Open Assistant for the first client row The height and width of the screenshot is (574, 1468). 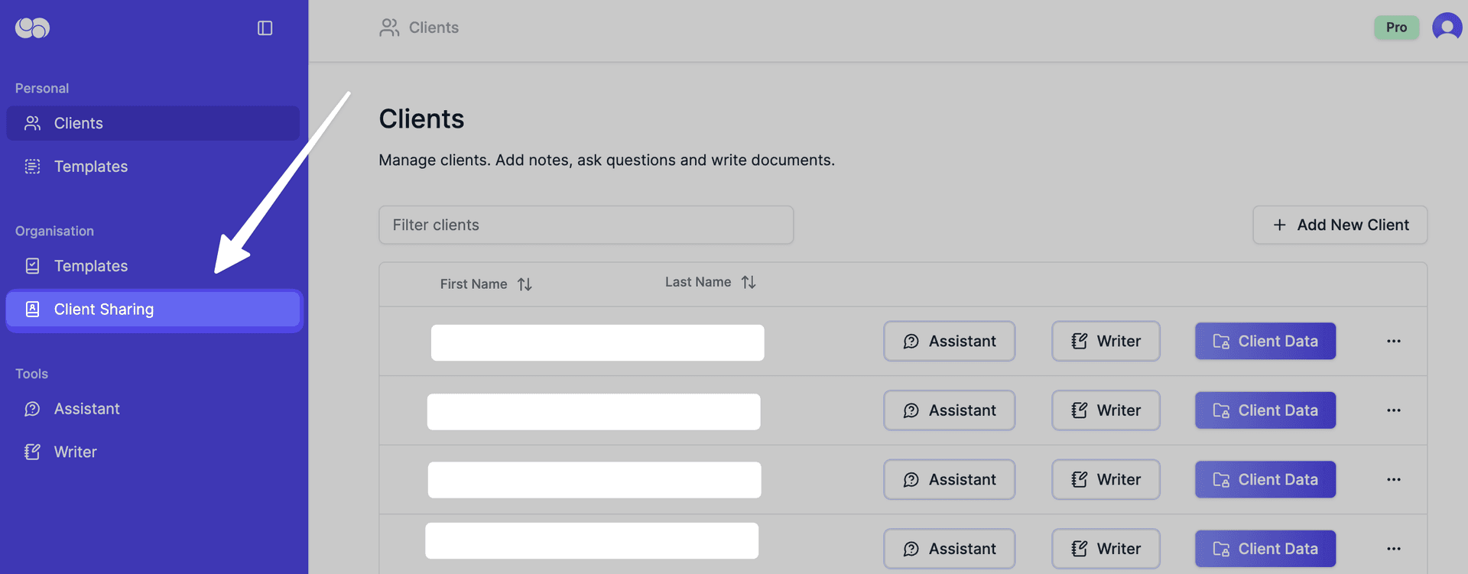(949, 341)
